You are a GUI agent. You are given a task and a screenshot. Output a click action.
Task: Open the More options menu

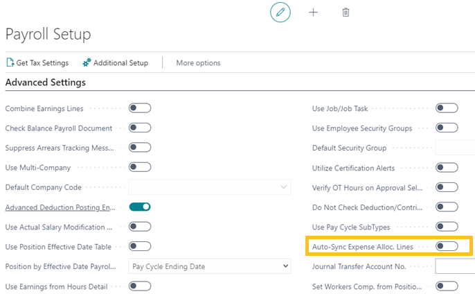coord(198,63)
